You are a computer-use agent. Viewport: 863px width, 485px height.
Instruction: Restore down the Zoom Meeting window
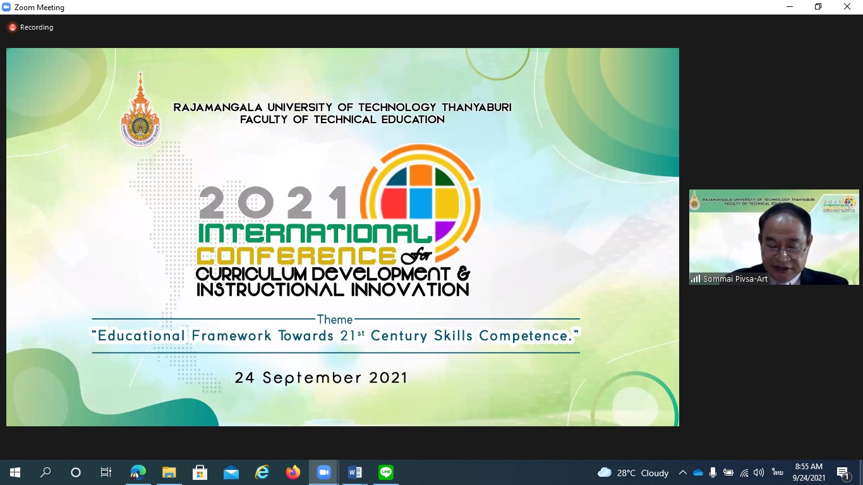[818, 7]
